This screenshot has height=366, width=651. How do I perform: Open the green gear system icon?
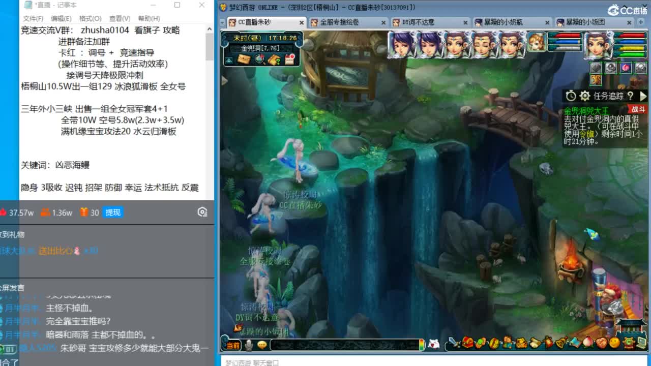628,343
